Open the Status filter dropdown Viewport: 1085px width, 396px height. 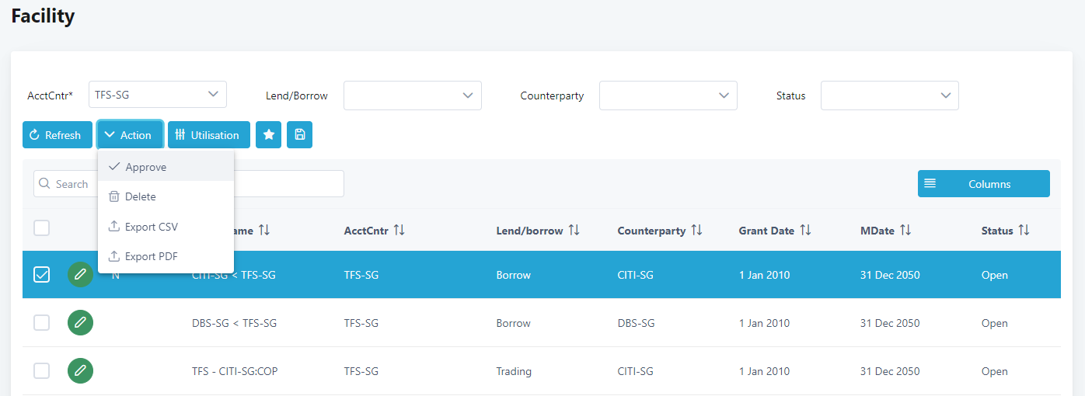(889, 96)
